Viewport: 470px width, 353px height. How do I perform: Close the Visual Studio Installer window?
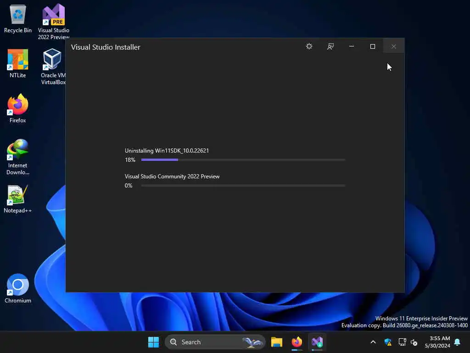(393, 46)
